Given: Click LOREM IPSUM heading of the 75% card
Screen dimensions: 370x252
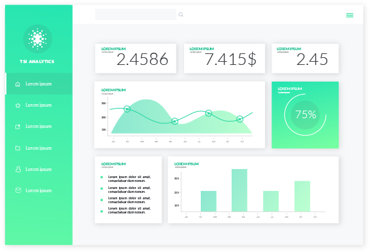Looking at the screenshot, I should (x=290, y=89).
